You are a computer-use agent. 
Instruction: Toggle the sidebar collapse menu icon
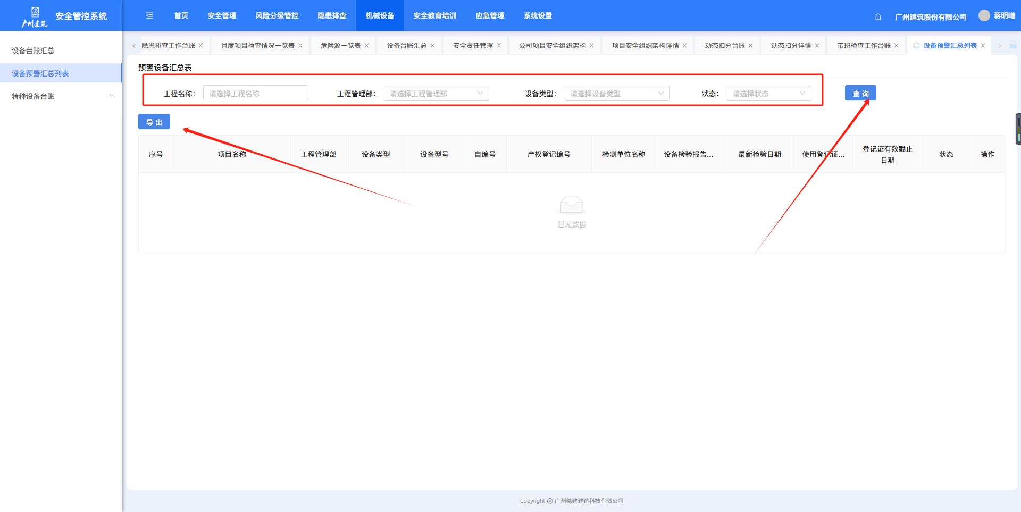coord(149,16)
